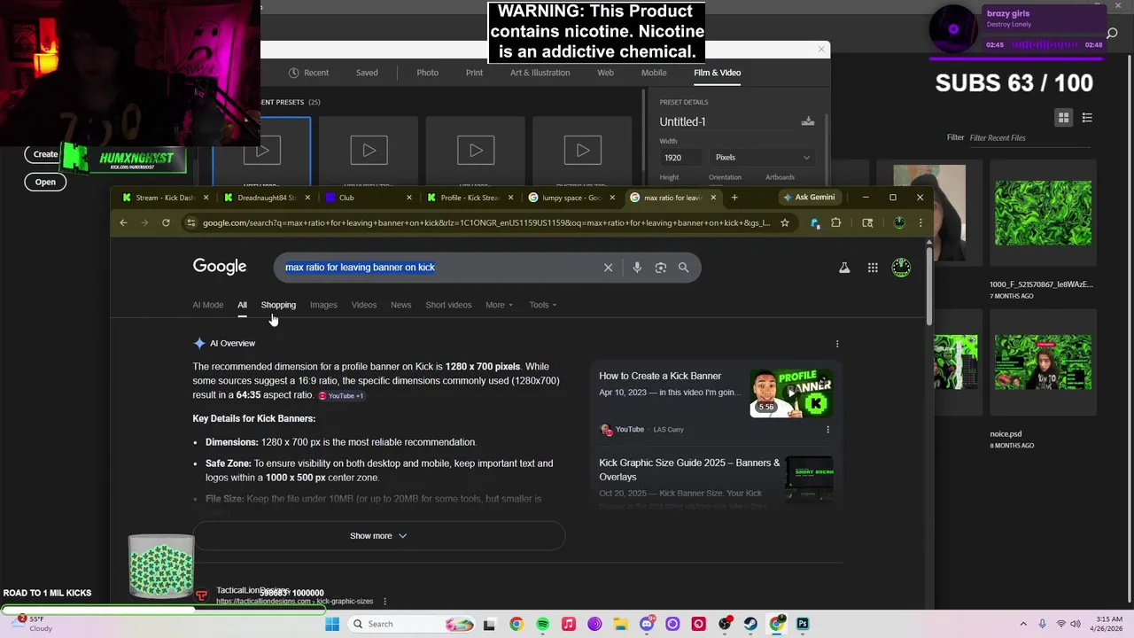The width and height of the screenshot is (1134, 638).
Task: Show hidden system tray icons chevron
Action: pyautogui.click(x=1023, y=624)
